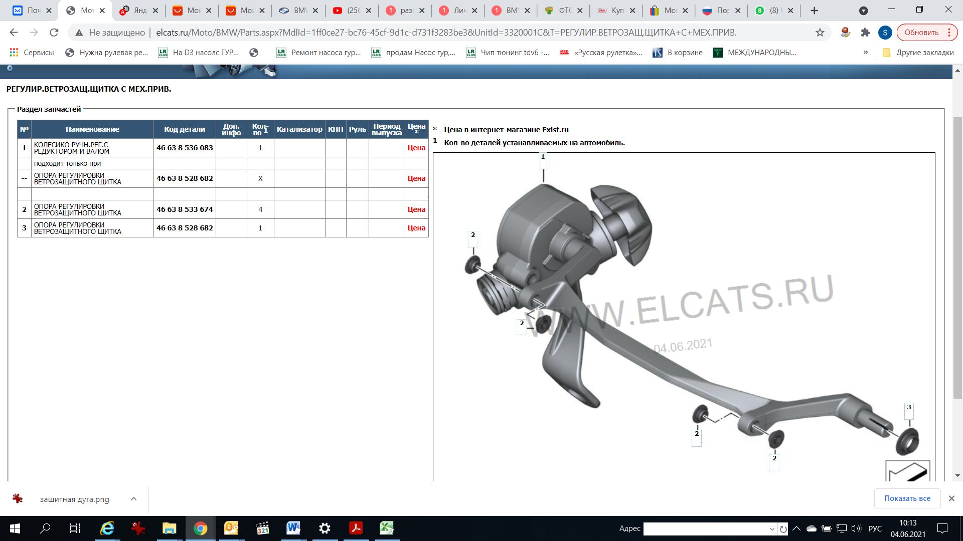Open the tab search dropdown arrow

pos(863,11)
